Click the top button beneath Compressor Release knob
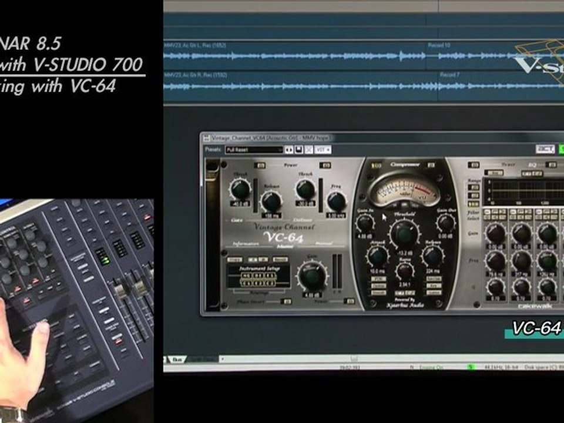 click(434, 278)
